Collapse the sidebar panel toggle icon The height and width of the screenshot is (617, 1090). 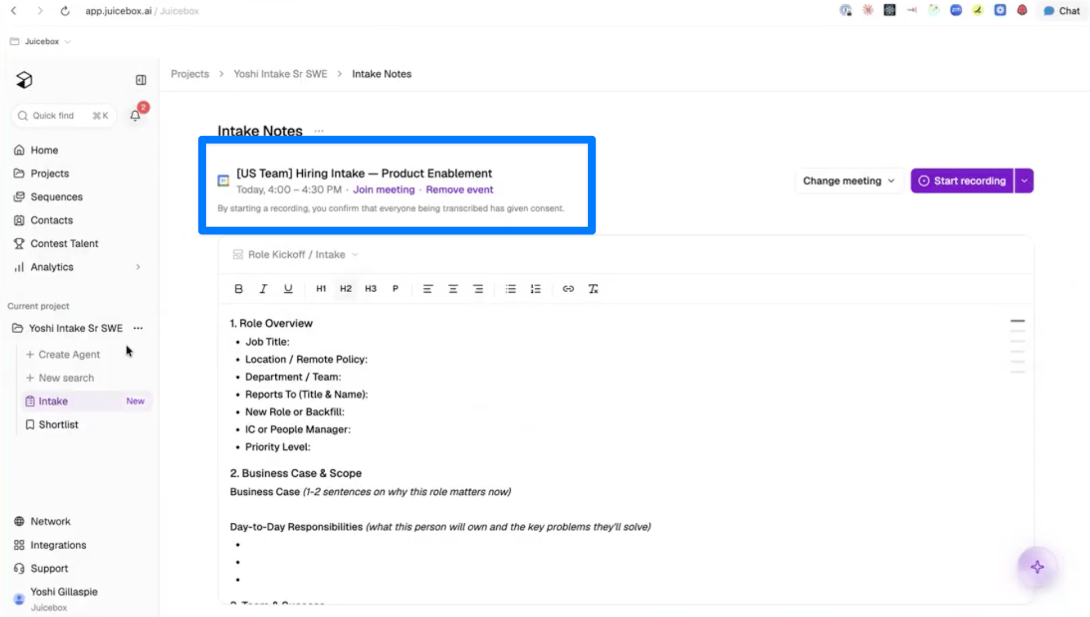[x=141, y=80]
